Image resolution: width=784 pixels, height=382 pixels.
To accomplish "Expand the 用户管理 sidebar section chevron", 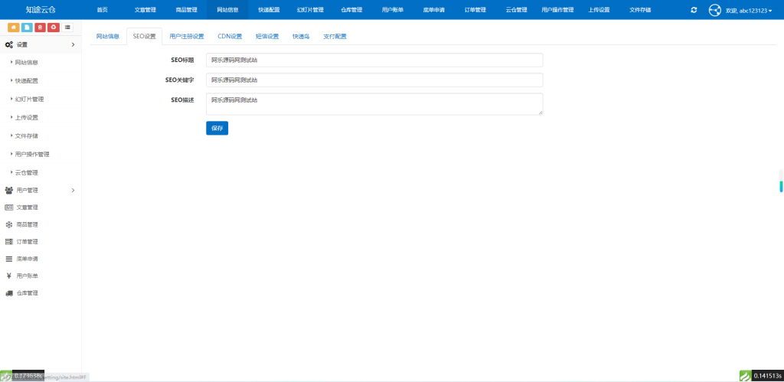I will pyautogui.click(x=73, y=190).
